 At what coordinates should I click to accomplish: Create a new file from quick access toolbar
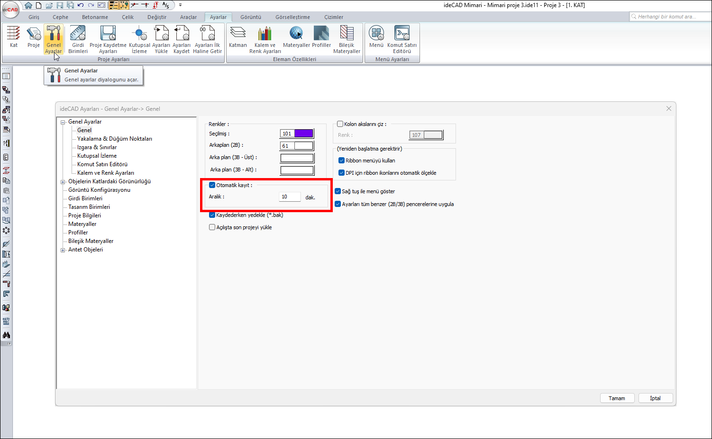pyautogui.click(x=38, y=5)
